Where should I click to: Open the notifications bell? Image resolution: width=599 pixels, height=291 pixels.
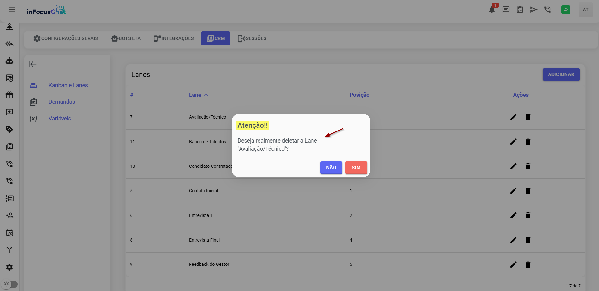pyautogui.click(x=492, y=10)
